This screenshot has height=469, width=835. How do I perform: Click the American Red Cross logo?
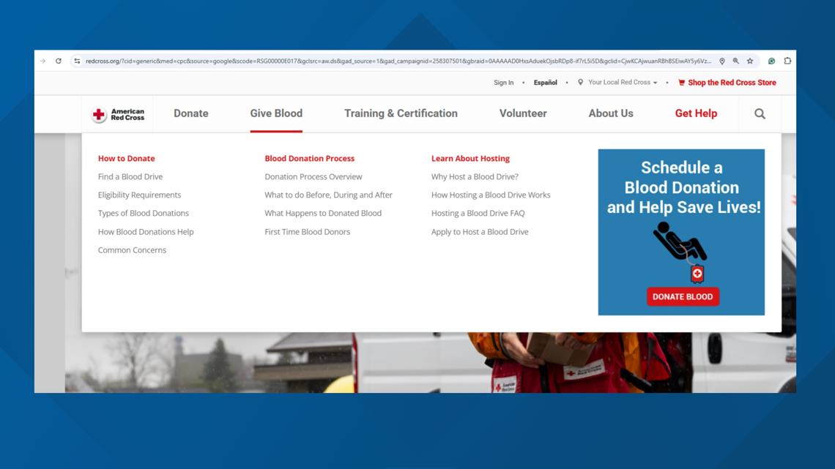coord(118,114)
